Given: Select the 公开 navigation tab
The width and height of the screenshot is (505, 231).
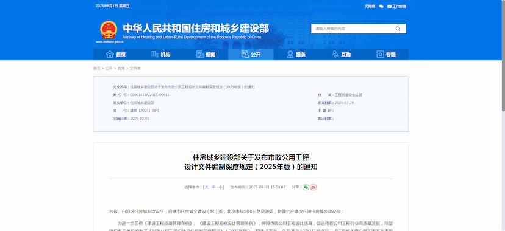Looking at the screenshot, I should click(251, 55).
